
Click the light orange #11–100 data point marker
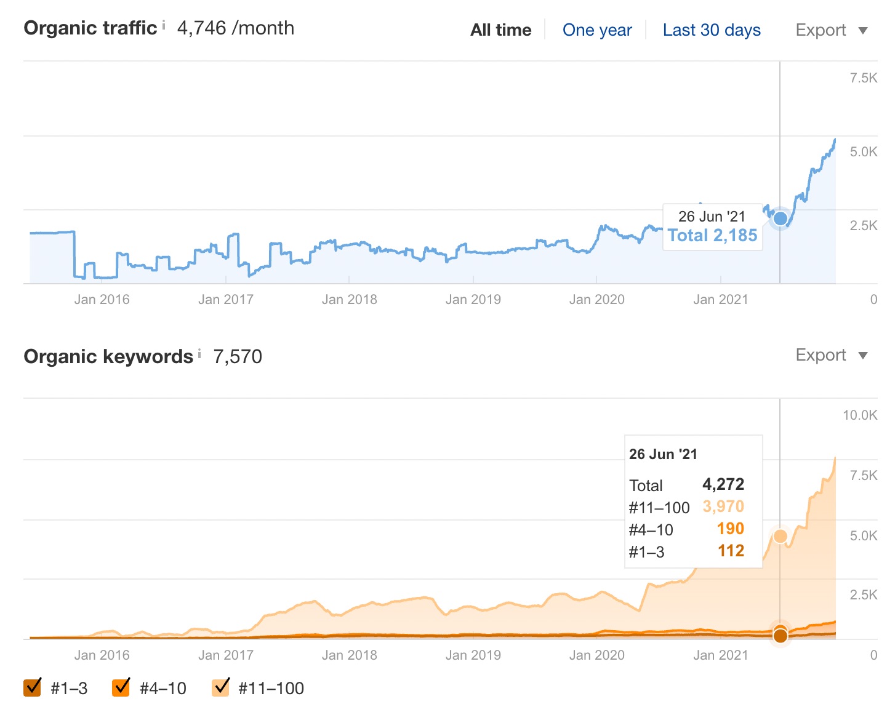point(781,536)
